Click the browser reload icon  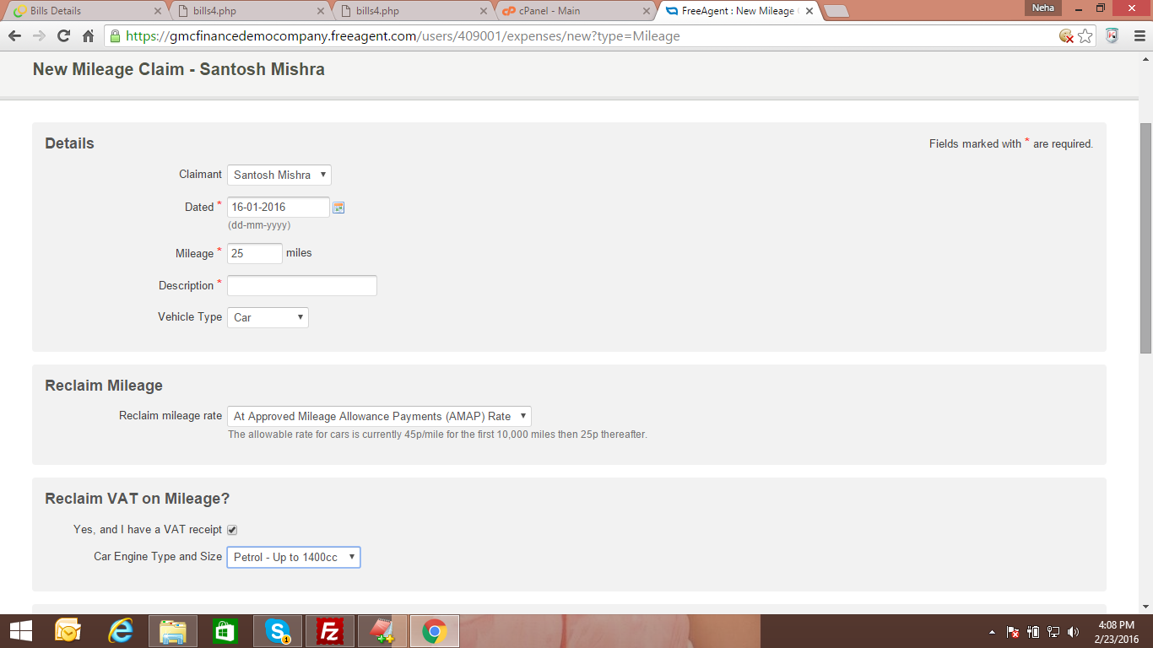click(63, 36)
